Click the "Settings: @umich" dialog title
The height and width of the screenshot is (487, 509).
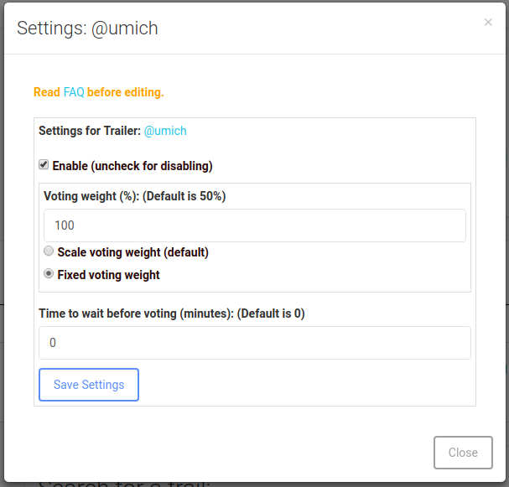pyautogui.click(x=88, y=28)
